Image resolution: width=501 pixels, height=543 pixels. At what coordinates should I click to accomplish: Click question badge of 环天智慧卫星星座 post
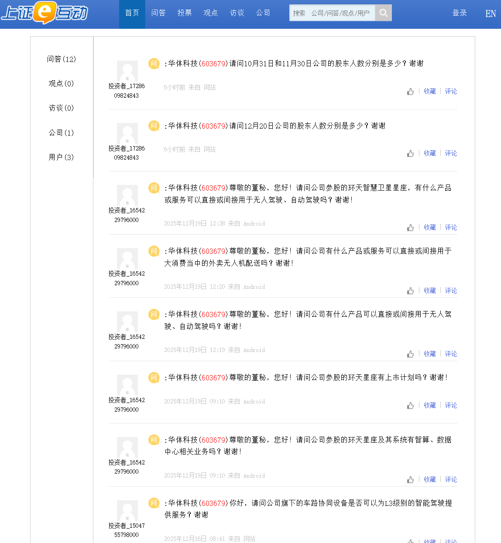coord(154,188)
